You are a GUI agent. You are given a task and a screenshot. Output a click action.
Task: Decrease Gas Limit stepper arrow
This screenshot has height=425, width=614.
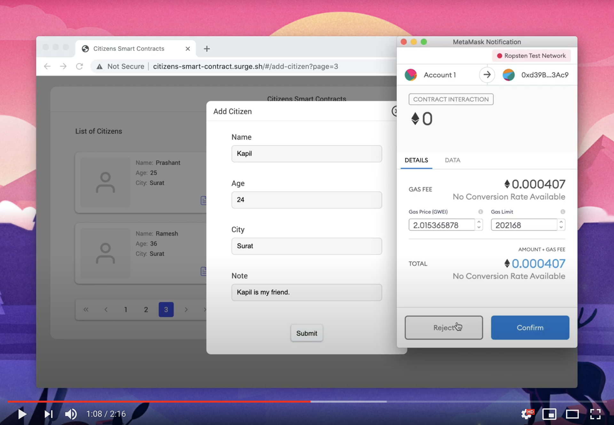[561, 228]
